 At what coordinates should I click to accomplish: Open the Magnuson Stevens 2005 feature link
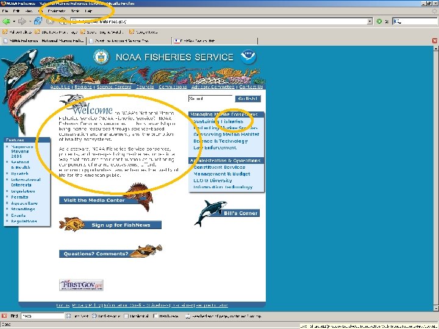point(22,151)
